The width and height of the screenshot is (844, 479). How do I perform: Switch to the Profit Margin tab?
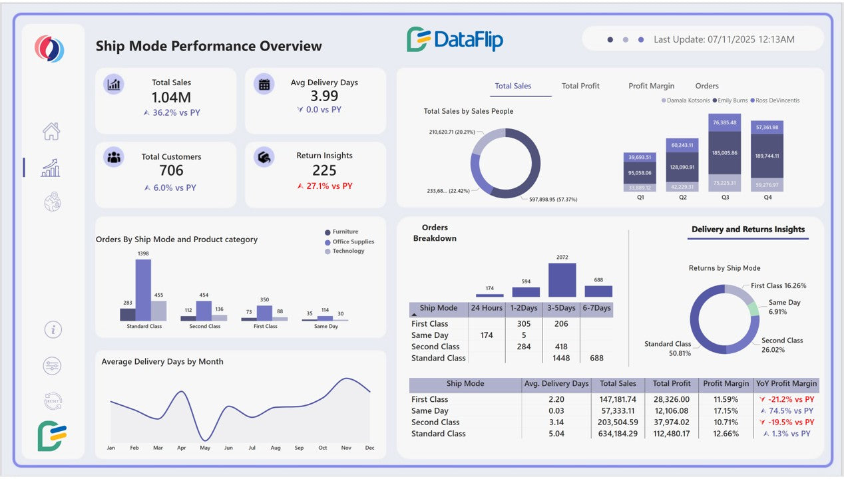pyautogui.click(x=651, y=86)
